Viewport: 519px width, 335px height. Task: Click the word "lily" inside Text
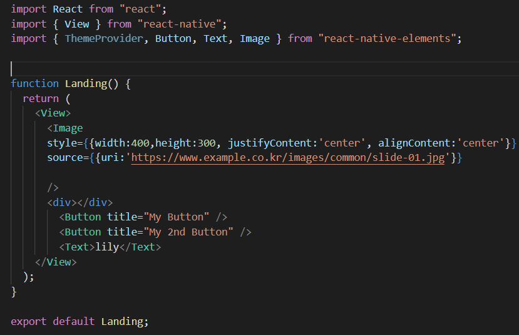107,247
